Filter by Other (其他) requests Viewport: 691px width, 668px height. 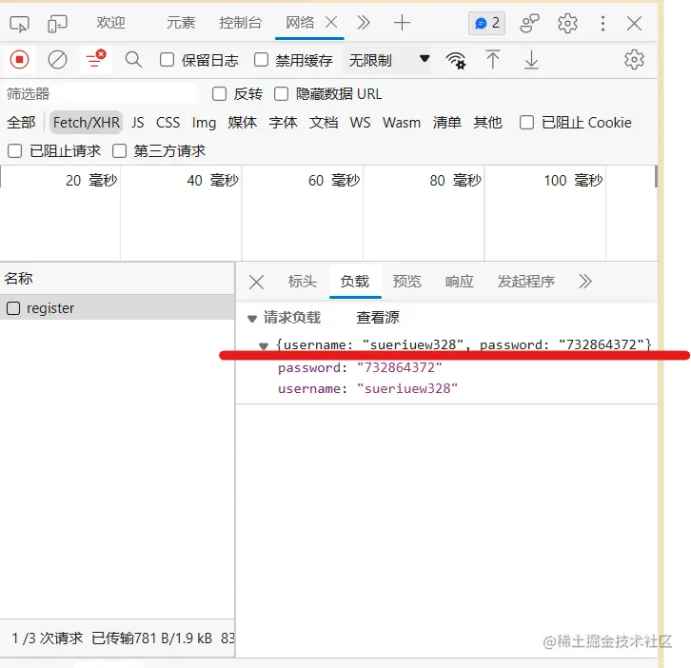tap(487, 123)
